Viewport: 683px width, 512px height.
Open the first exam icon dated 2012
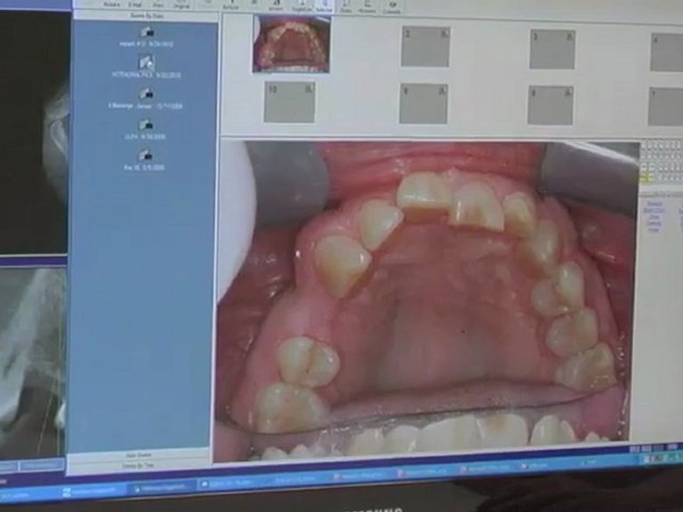click(147, 32)
